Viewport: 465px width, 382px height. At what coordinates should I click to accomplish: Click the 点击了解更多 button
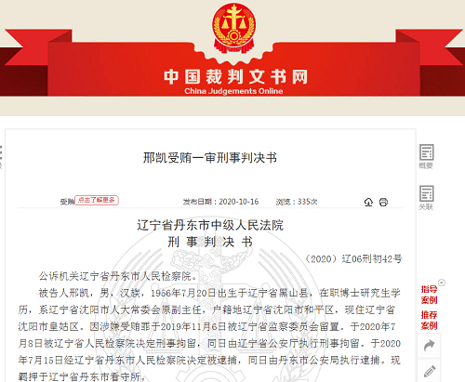pyautogui.click(x=97, y=200)
